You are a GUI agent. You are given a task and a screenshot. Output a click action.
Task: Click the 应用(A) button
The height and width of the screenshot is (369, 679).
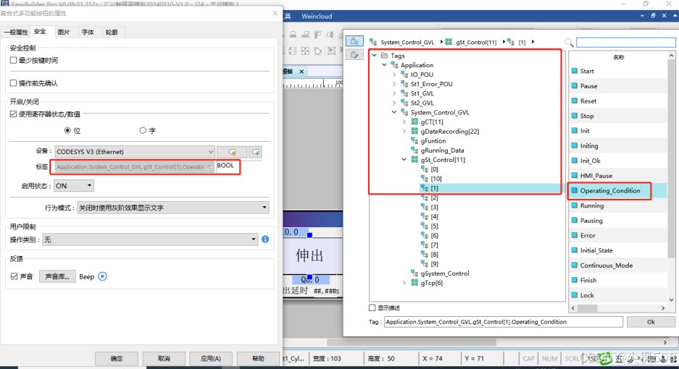[211, 358]
